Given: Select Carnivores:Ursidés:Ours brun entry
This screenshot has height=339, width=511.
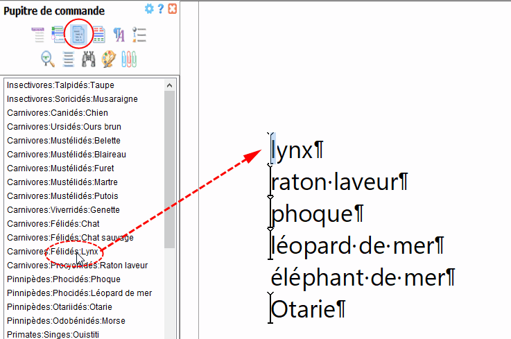Looking at the screenshot, I should (64, 127).
